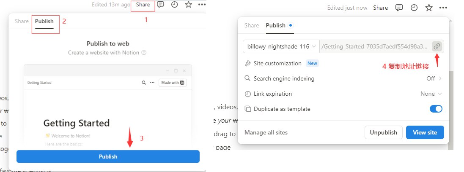
Task: Click the View site button
Action: pos(425,132)
